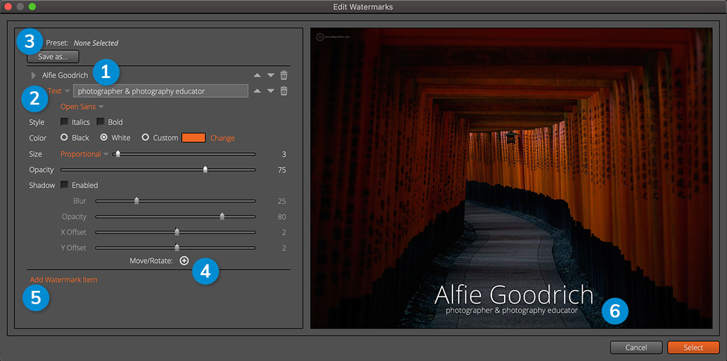727x361 pixels.
Task: Select the Black color radio button
Action: click(x=64, y=138)
